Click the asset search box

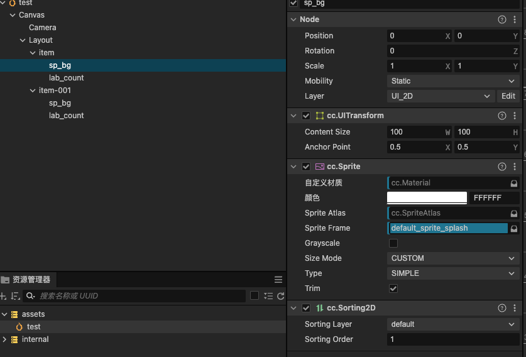(134, 296)
